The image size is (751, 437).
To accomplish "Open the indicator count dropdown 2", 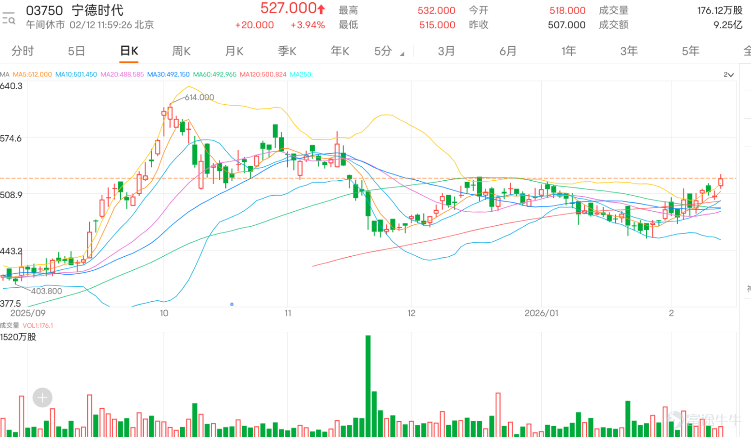I will 728,75.
